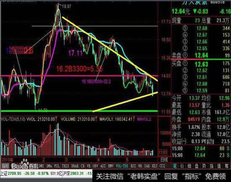Switch to the 价 price tab
The width and height of the screenshot is (231, 182).
(x=182, y=166)
